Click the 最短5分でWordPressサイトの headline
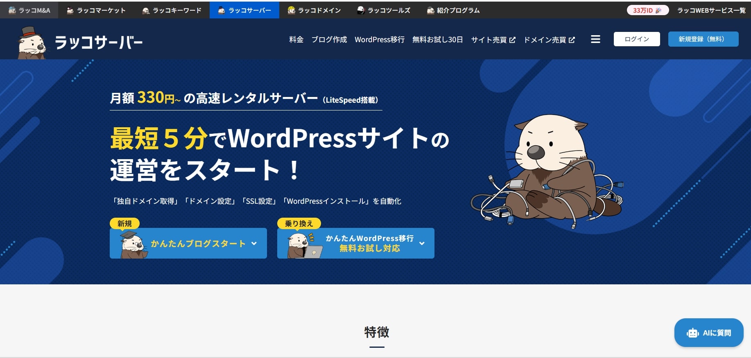This screenshot has height=358, width=751. click(x=280, y=138)
